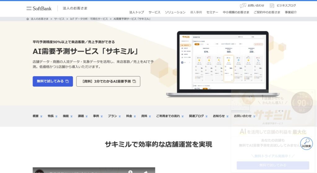Jump to 概要 section anchor
The width and height of the screenshot is (317, 173).
coord(37,116)
